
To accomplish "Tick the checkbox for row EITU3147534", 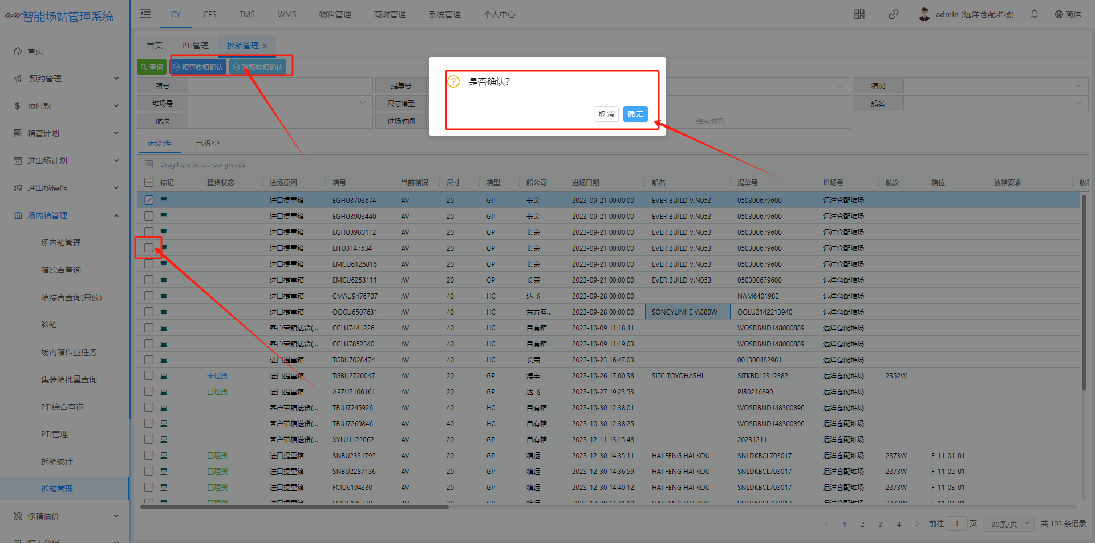I will 149,248.
